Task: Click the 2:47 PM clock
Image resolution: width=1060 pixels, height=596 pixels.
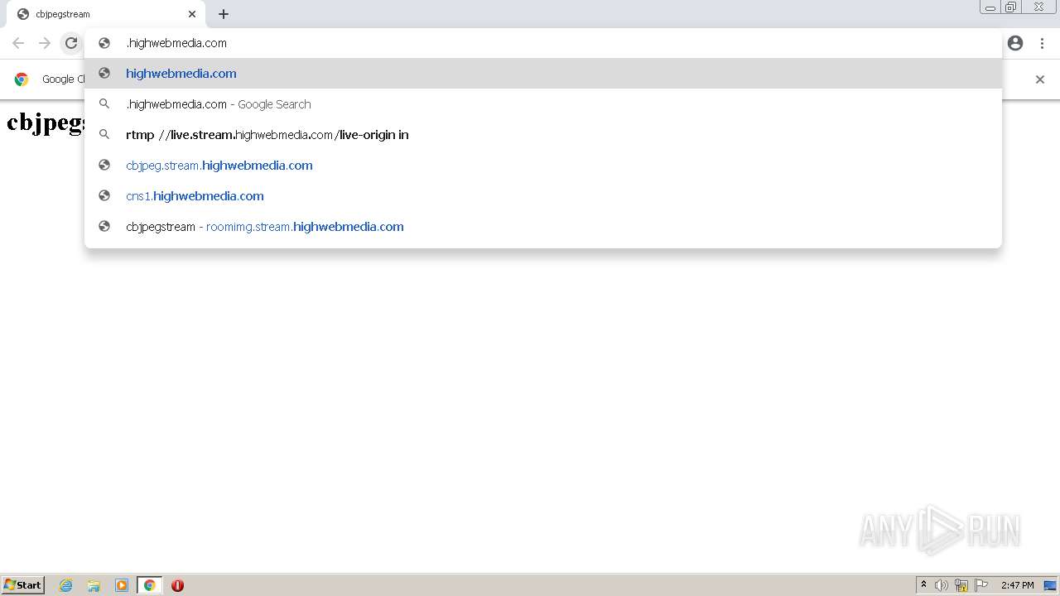Action: 1017,585
